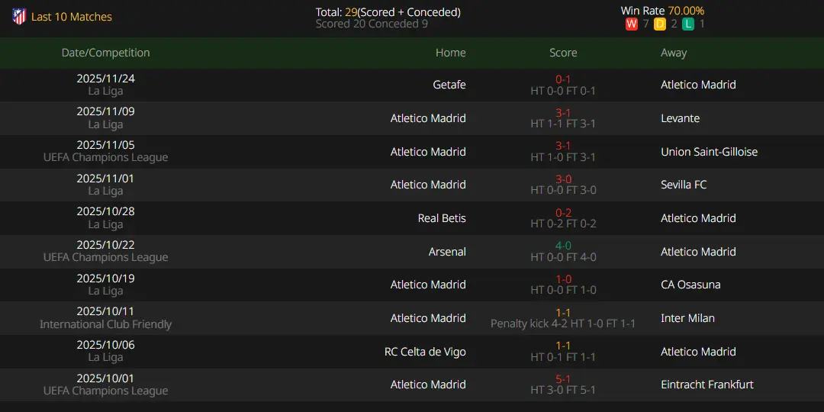Click the Sevilla FC away team
The image size is (824, 412).
[x=685, y=185]
